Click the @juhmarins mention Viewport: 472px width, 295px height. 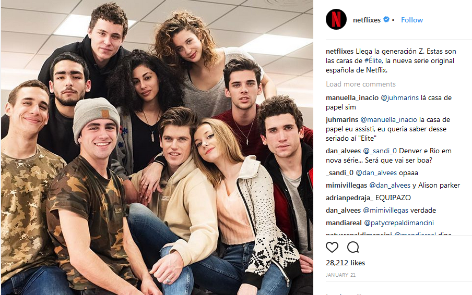(399, 98)
